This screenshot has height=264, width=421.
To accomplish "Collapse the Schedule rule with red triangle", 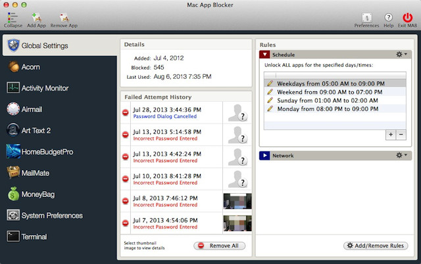I will 264,55.
